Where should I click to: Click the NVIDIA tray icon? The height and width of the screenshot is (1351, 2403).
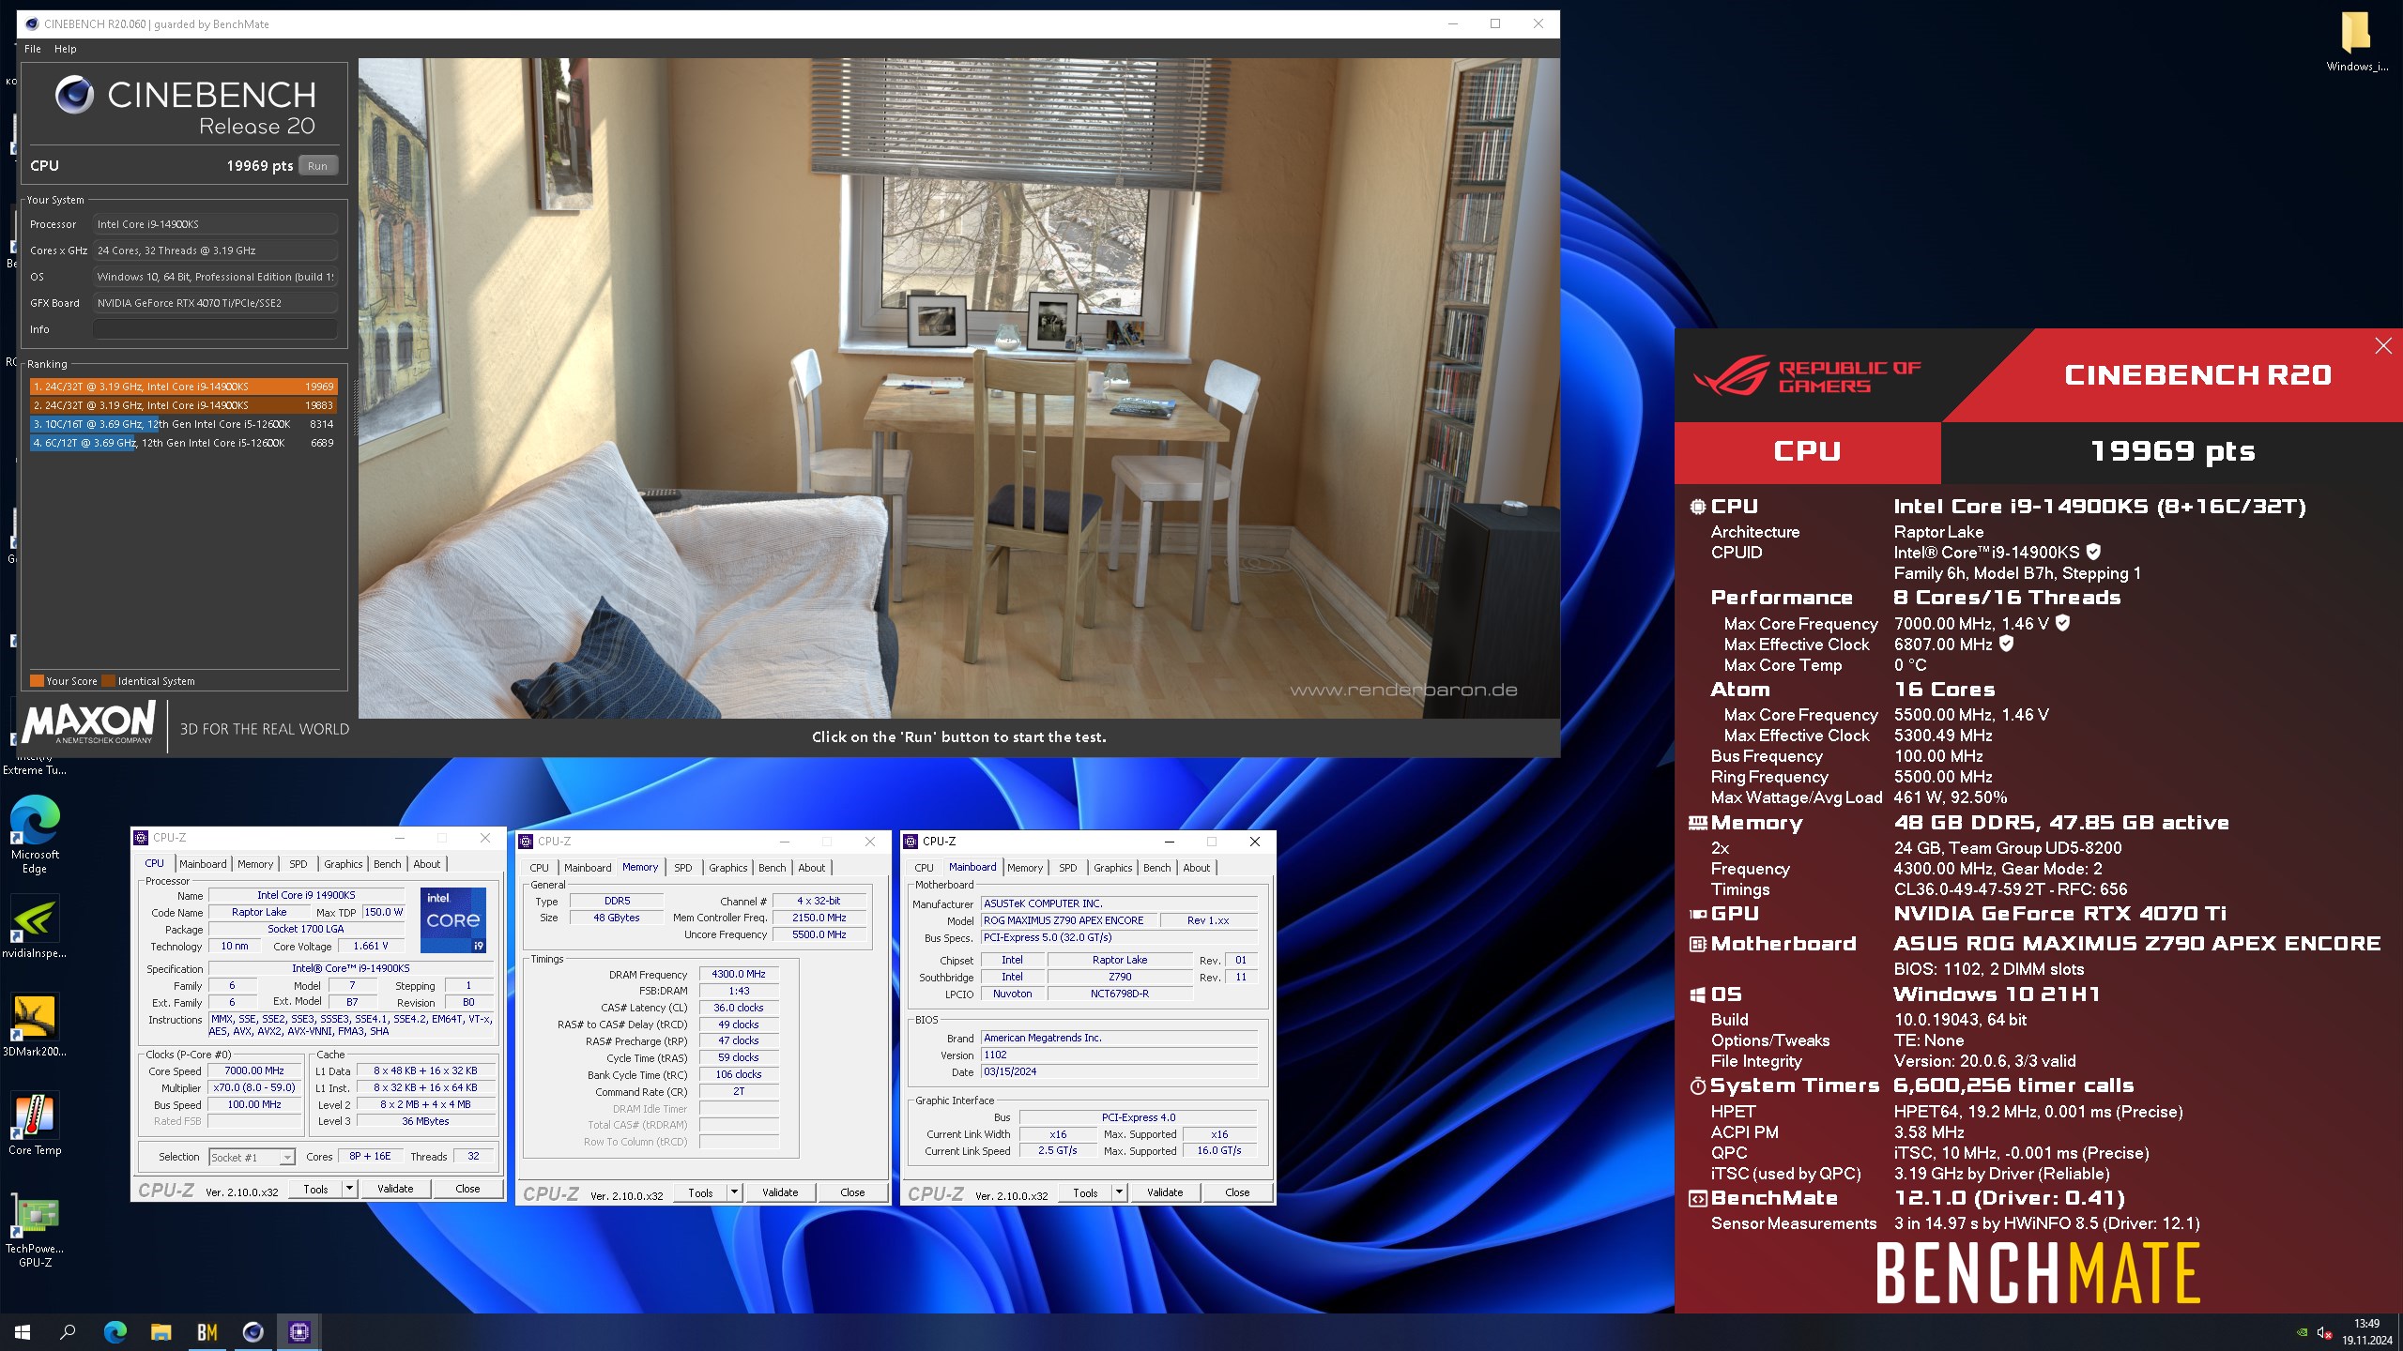tap(2302, 1332)
